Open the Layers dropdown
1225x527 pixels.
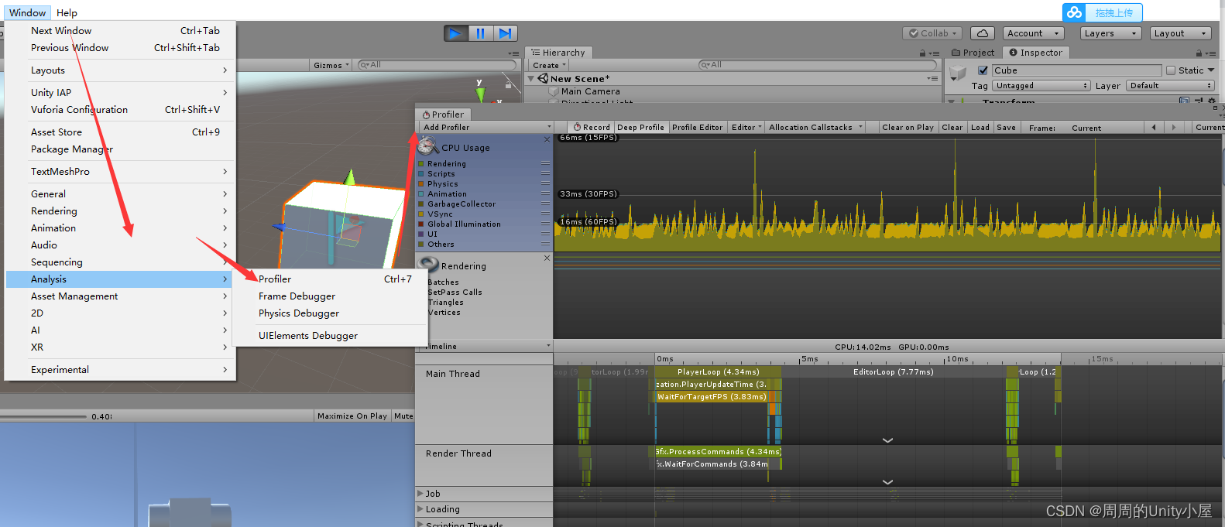click(x=1110, y=33)
